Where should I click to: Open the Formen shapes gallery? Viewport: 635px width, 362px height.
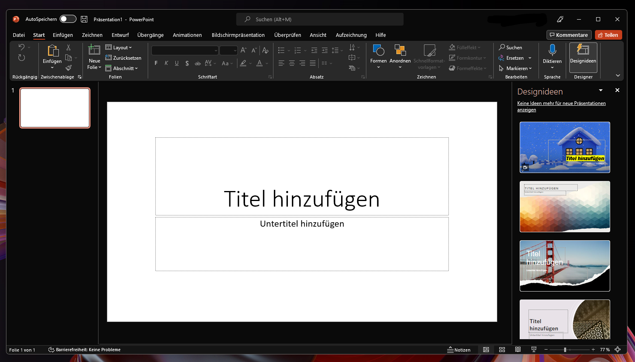[378, 50]
